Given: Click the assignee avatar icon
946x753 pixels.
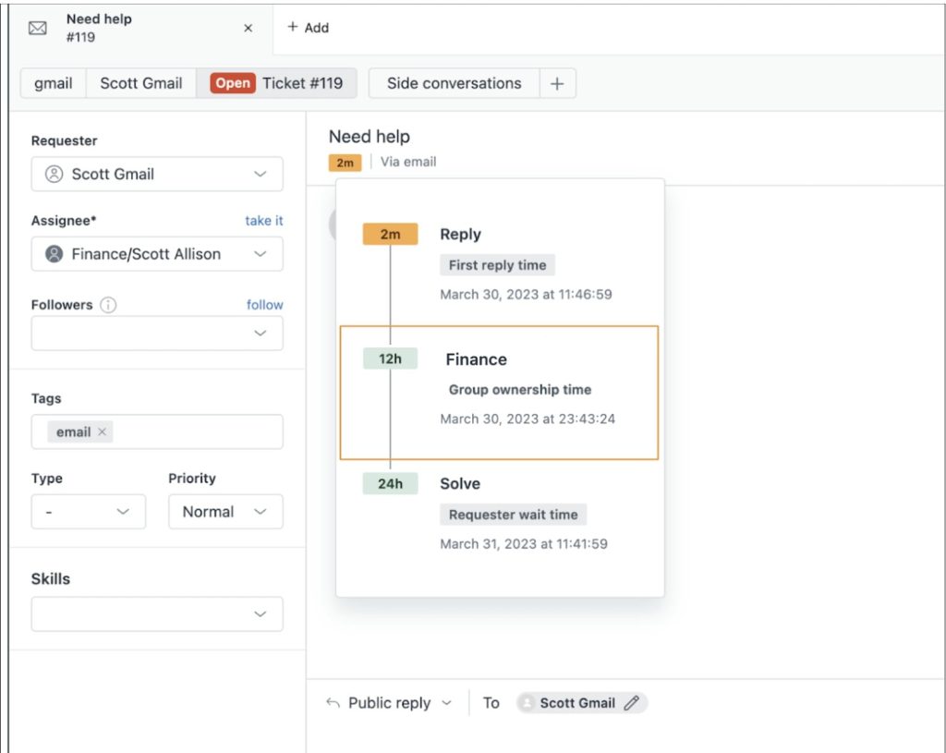Looking at the screenshot, I should tap(54, 254).
